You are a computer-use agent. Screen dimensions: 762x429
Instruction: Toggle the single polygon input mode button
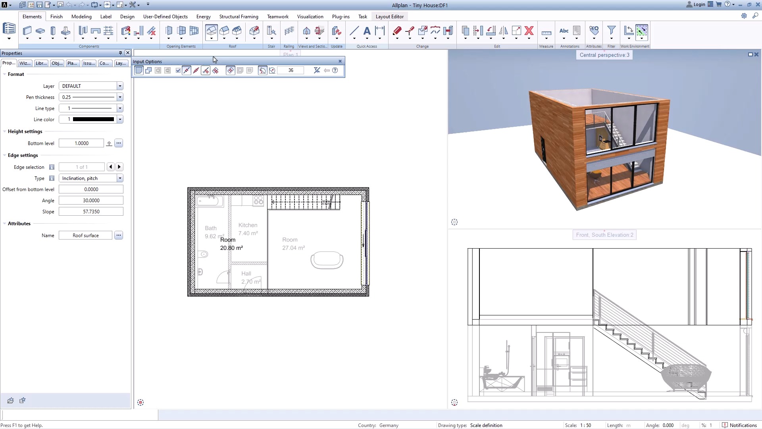click(139, 70)
